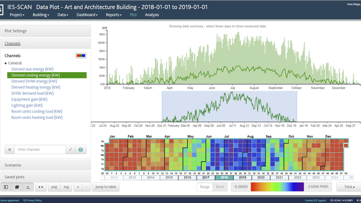Select Lighting gain (kW) channel
361x203 pixels.
pos(27,105)
